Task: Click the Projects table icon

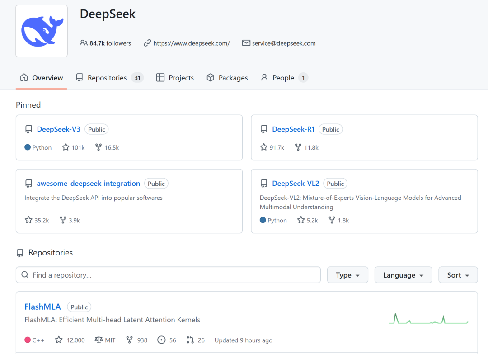Action: pyautogui.click(x=160, y=77)
